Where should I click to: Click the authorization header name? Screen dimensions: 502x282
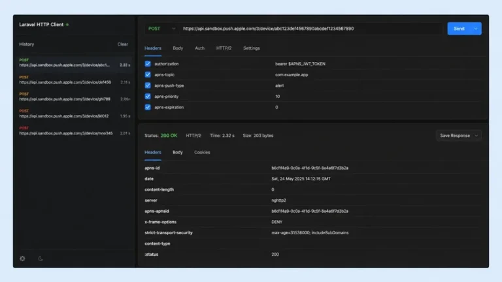pyautogui.click(x=167, y=64)
